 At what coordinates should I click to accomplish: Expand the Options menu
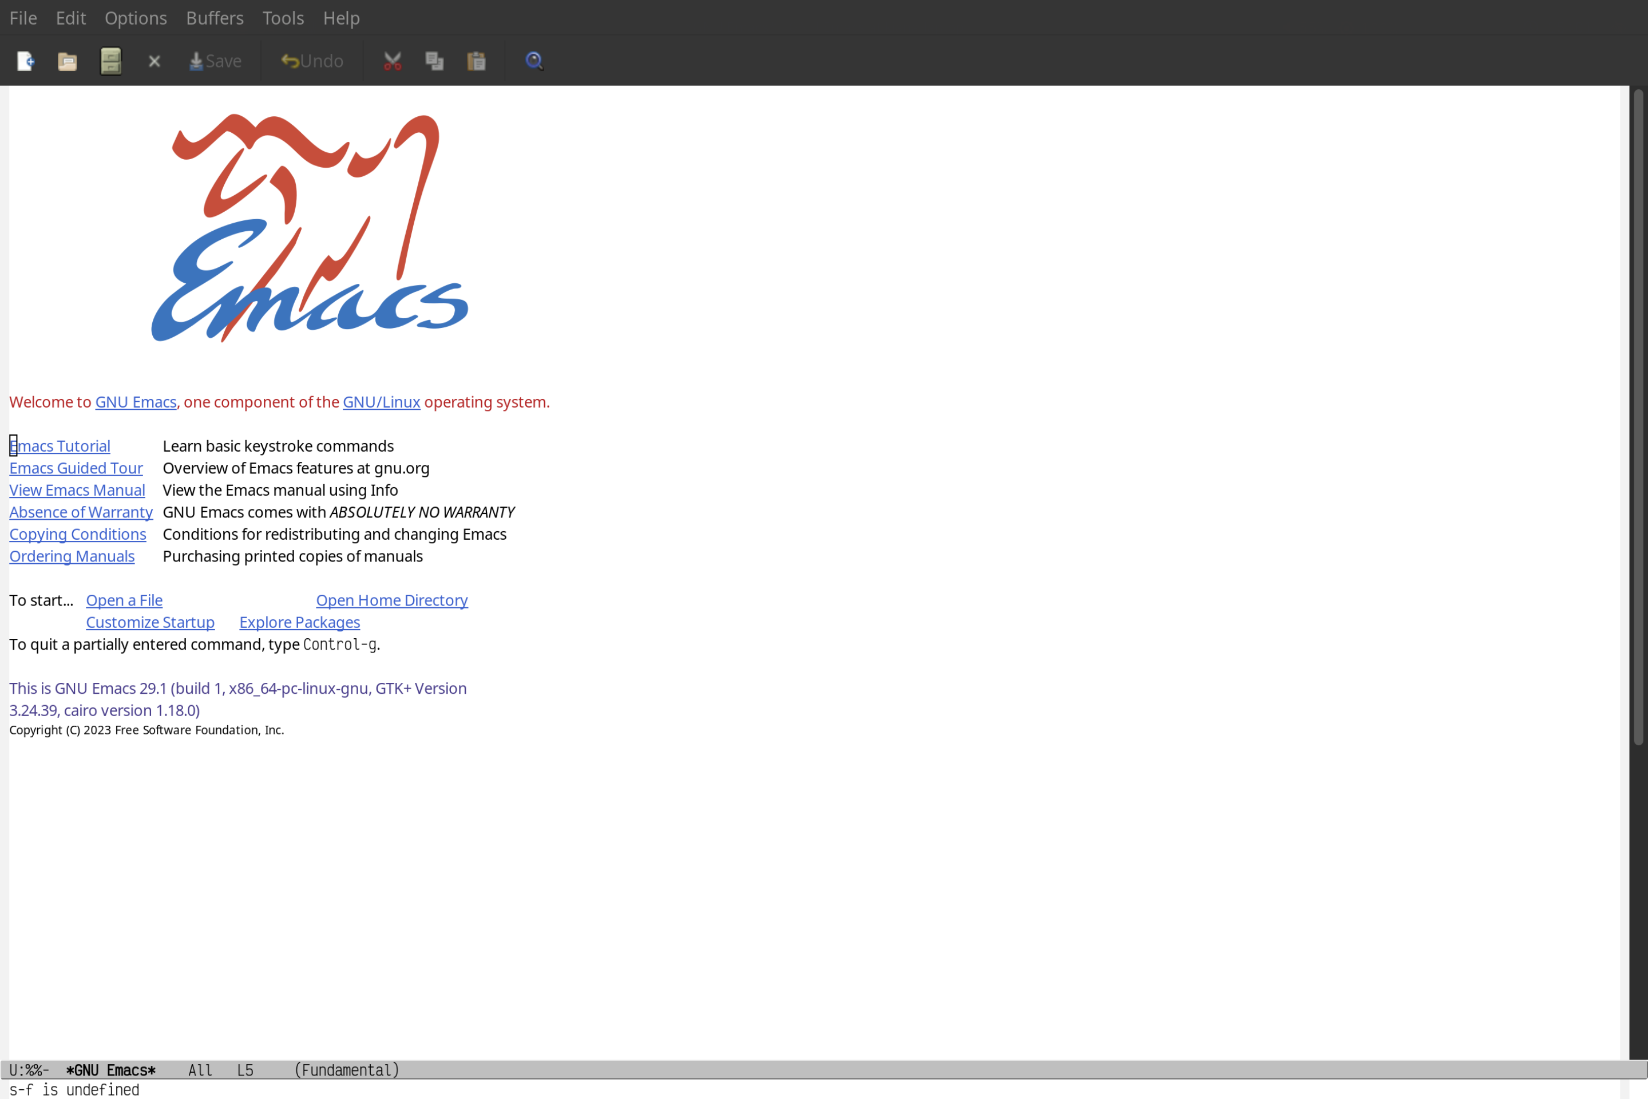pos(135,17)
